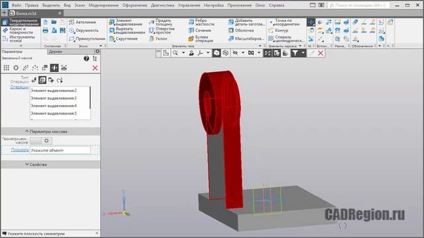The image size is (424, 238).
Task: Switch to the Дерево tab
Action: [x=56, y=52]
